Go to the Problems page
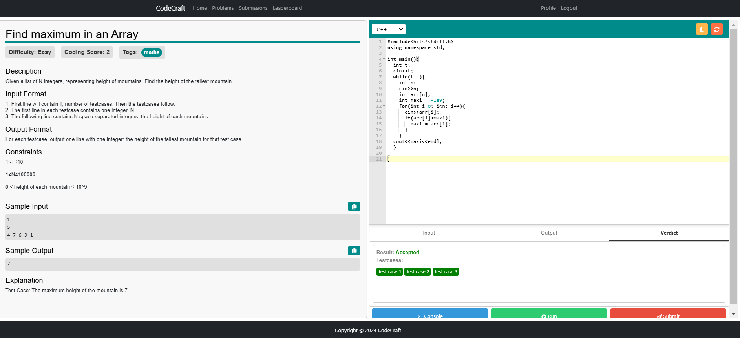The height and width of the screenshot is (338, 740). pos(223,8)
